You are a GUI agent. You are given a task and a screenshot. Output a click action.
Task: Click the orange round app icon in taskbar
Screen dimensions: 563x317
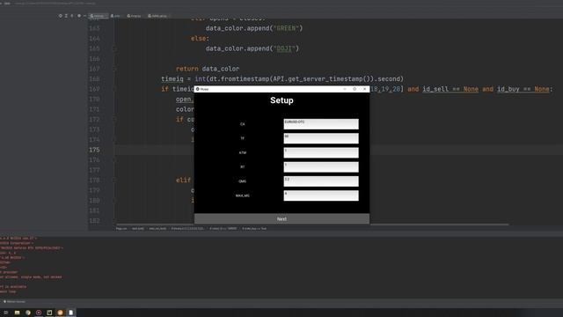(x=60, y=313)
